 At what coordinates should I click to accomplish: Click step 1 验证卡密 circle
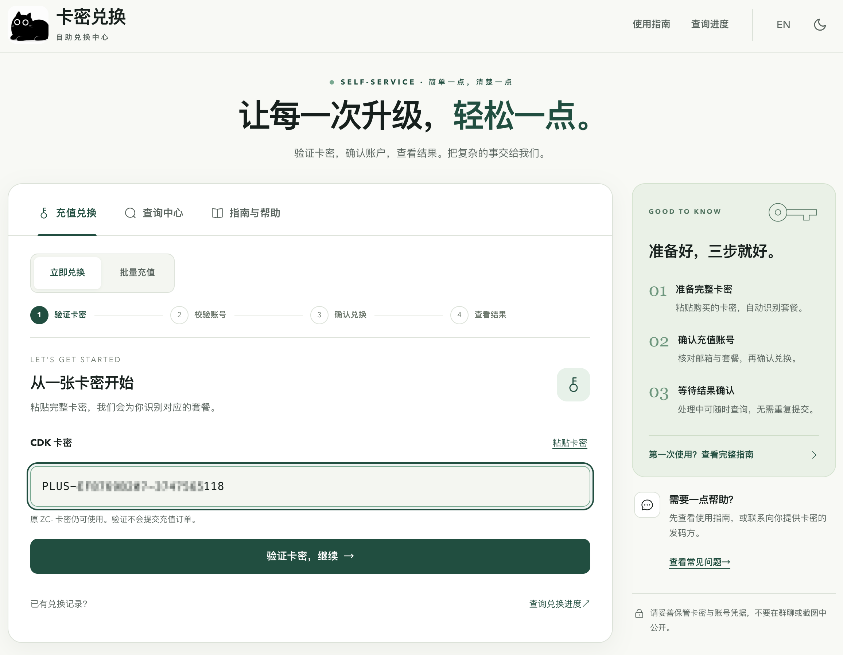pos(39,315)
